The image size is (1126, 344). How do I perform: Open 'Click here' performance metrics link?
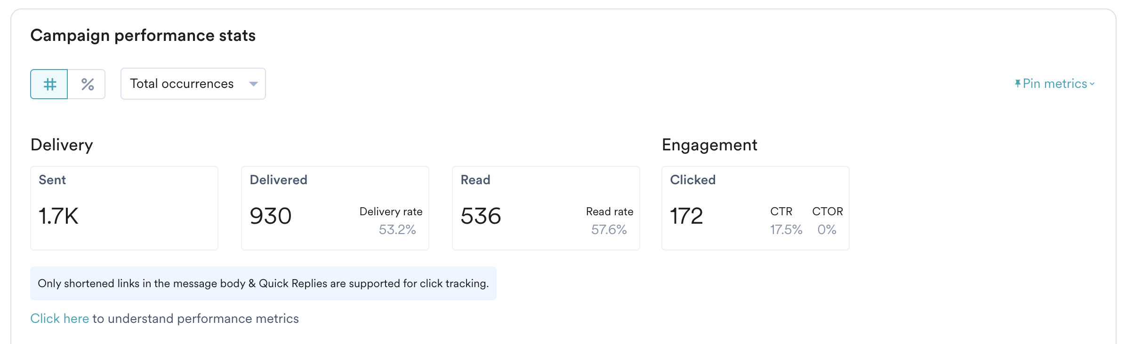click(x=59, y=319)
